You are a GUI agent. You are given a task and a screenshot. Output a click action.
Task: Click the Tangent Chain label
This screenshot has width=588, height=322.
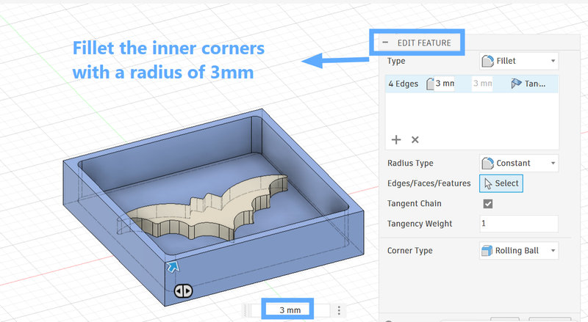point(415,204)
